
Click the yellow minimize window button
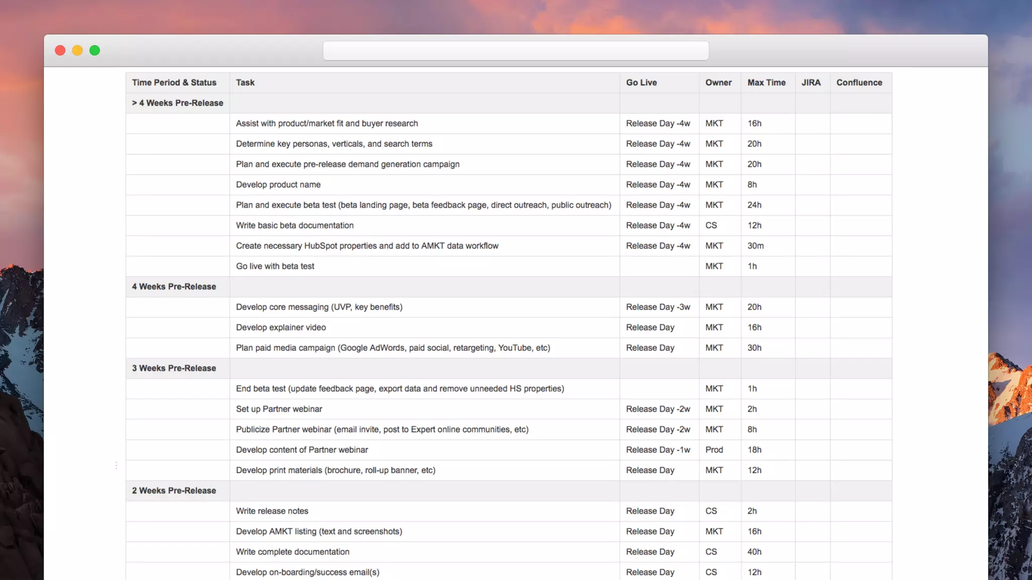pyautogui.click(x=77, y=50)
